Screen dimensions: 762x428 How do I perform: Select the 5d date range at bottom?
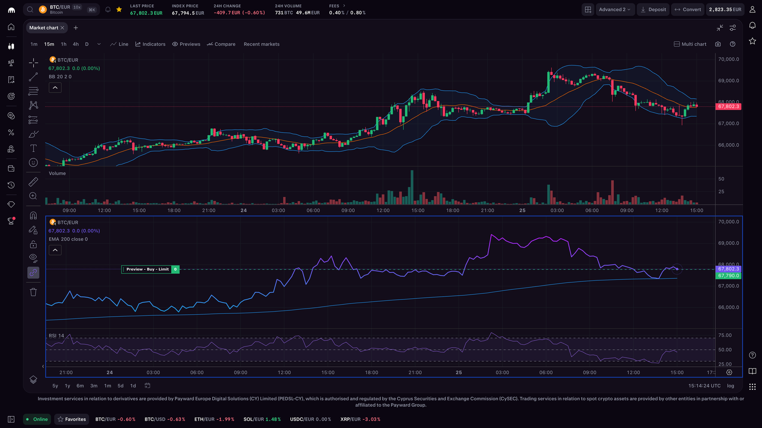121,385
